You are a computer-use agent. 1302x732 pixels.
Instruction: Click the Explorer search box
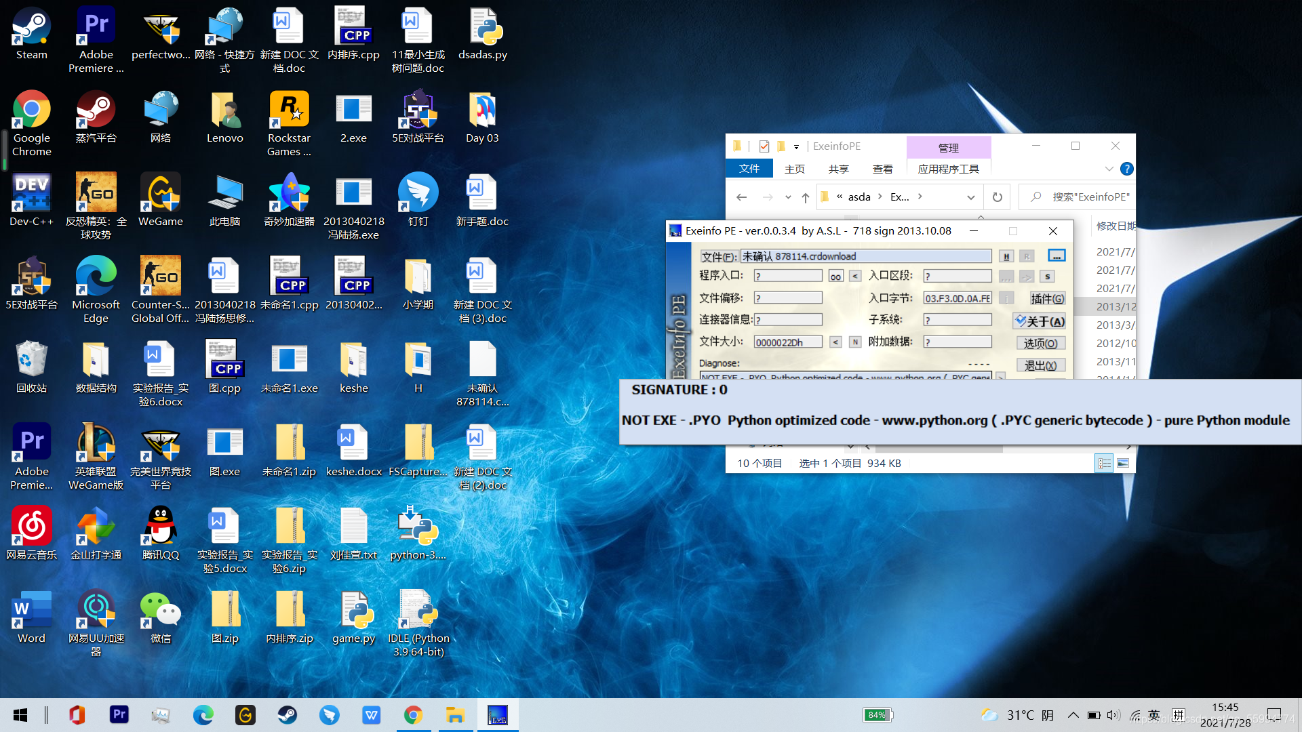click(1085, 197)
